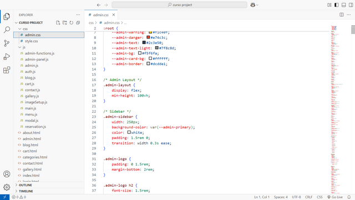The width and height of the screenshot is (355, 200).
Task: Open the color picker for #2c3e50
Action: click(144, 42)
